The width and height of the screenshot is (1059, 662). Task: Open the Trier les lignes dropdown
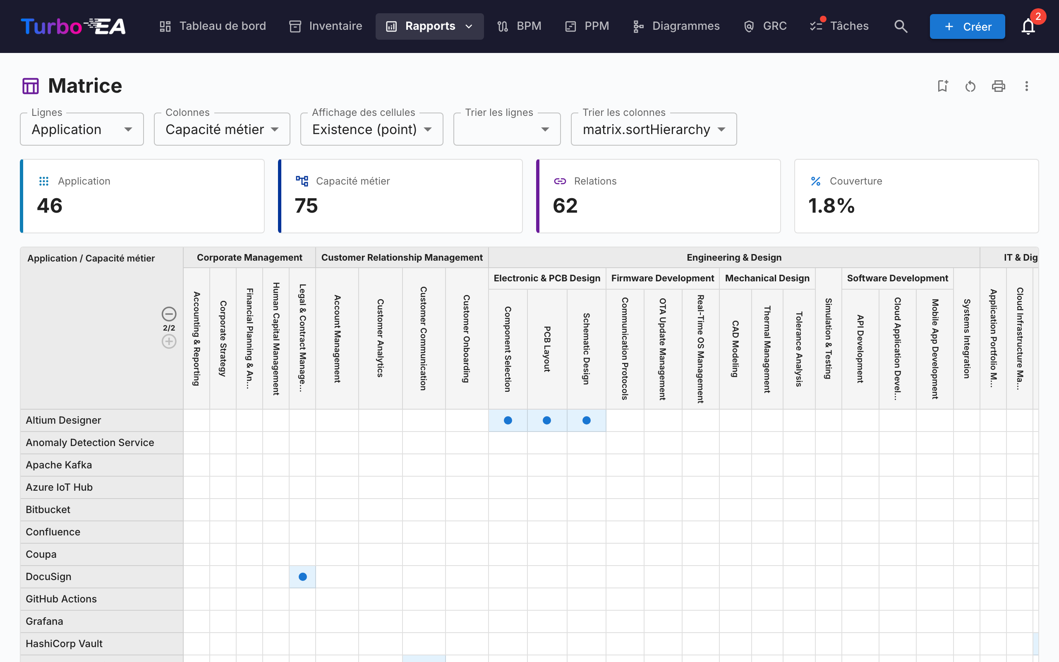(507, 129)
